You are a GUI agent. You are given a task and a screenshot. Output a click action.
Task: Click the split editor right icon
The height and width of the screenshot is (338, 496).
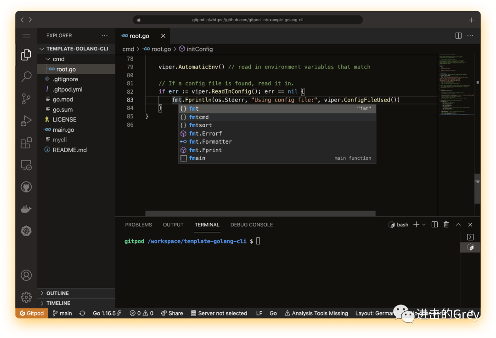coord(458,36)
